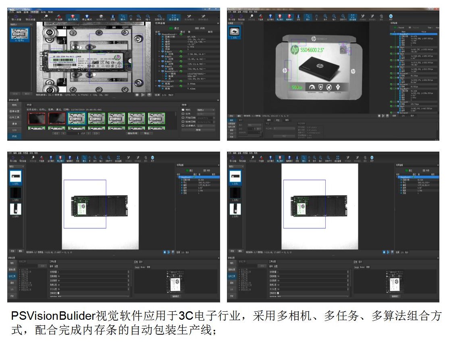Viewport: 468px width, 350px height.
Task: Click Import Device (导入设备) icon in top-left window
Action: pyautogui.click(x=17, y=17)
